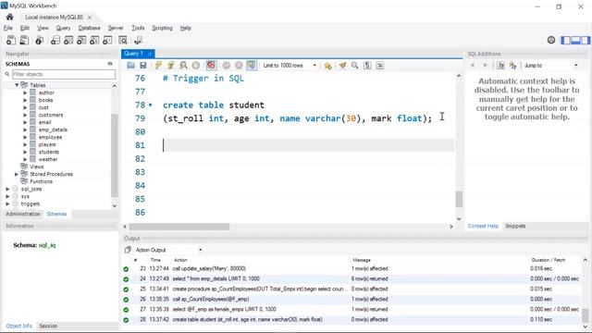Open the File menu

(8, 28)
